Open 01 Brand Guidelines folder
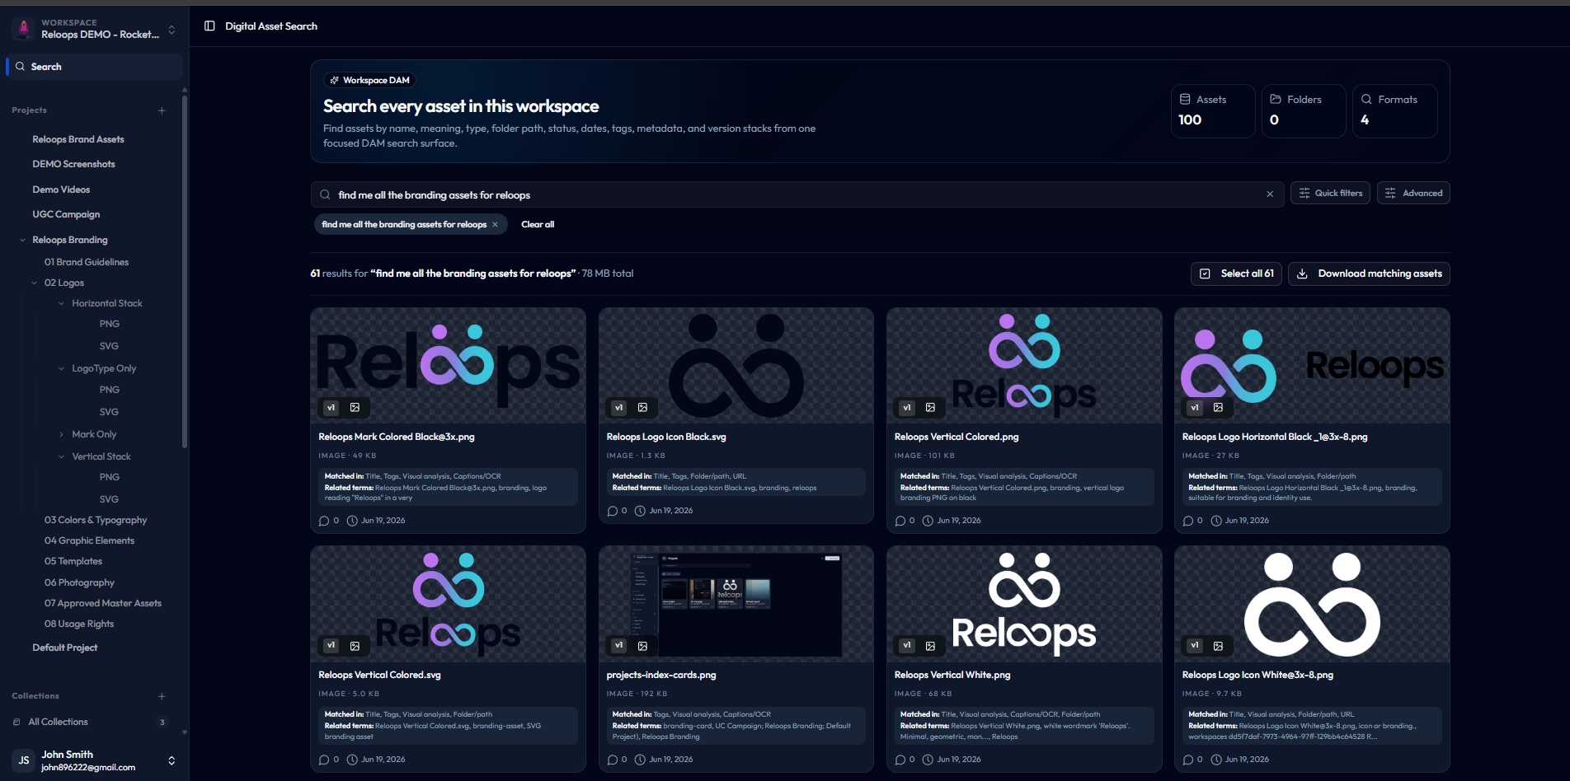Viewport: 1570px width, 781px height. [87, 262]
